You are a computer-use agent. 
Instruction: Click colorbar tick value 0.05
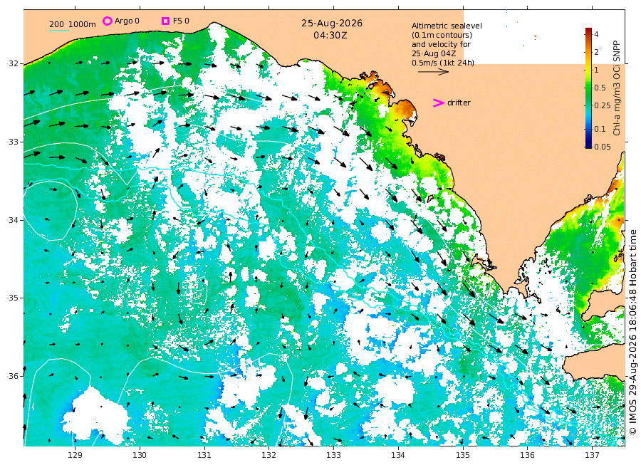[x=602, y=147]
